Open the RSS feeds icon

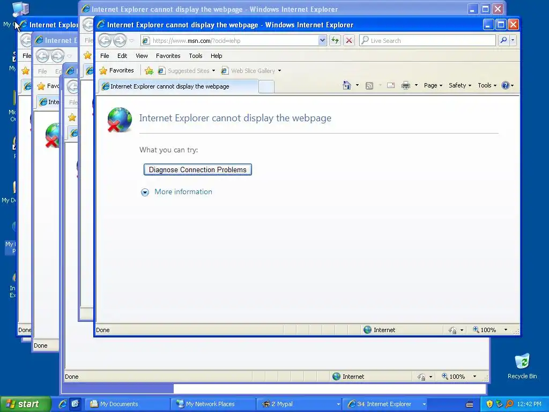369,85
